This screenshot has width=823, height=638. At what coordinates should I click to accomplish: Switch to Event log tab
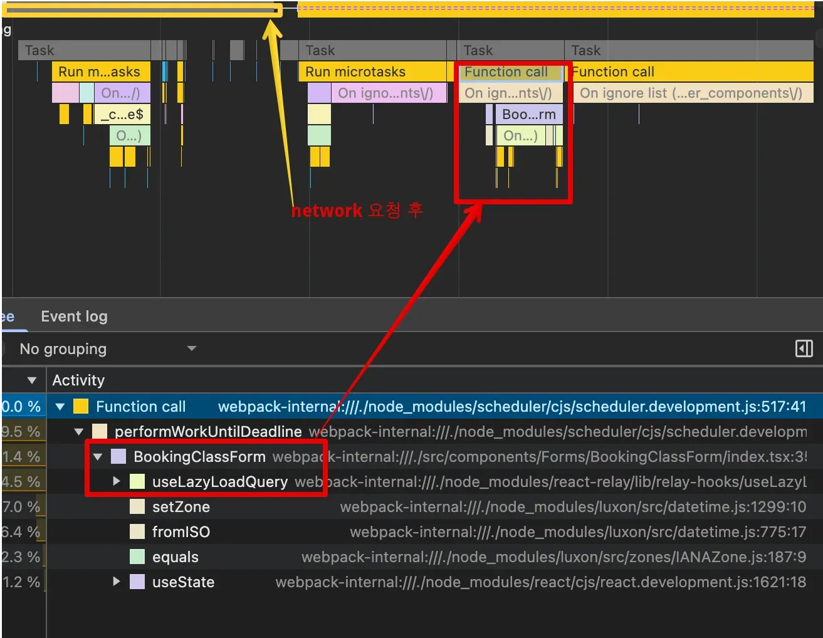click(x=74, y=316)
